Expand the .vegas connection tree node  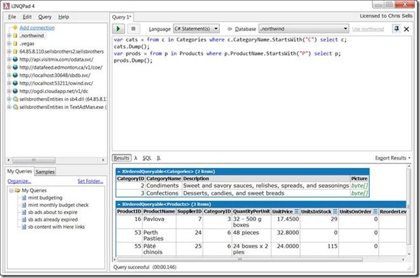point(9,44)
